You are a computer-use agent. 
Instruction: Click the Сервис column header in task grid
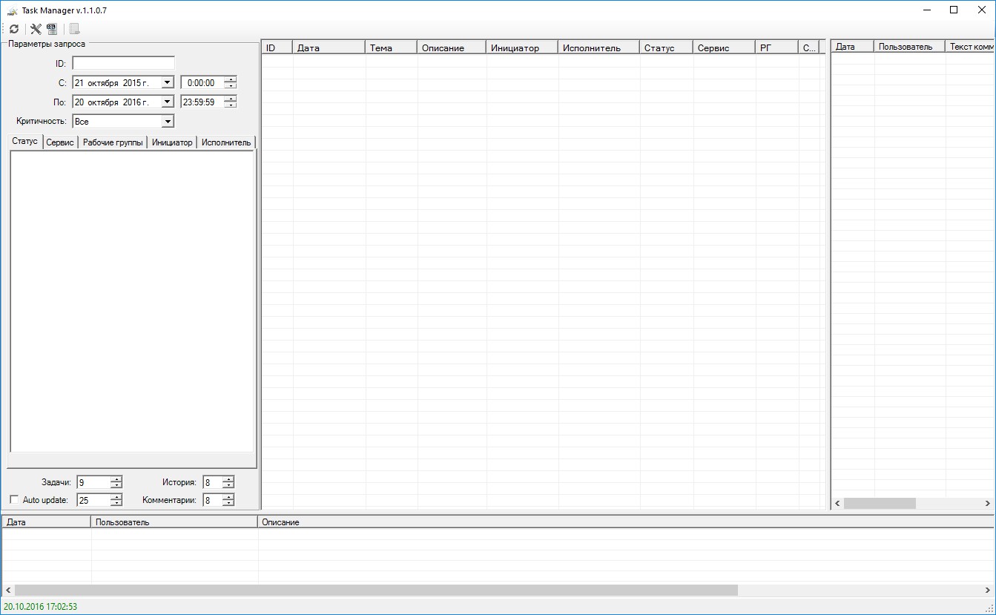tap(724, 47)
